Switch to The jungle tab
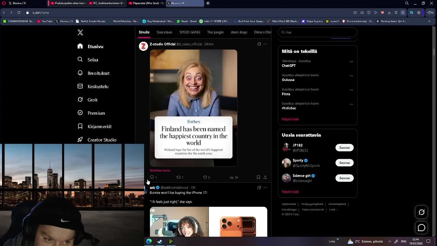Image resolution: width=437 pixels, height=246 pixels. 215,32
